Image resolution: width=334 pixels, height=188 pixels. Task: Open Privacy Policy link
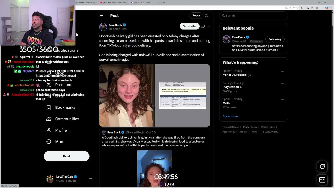tap(250, 127)
